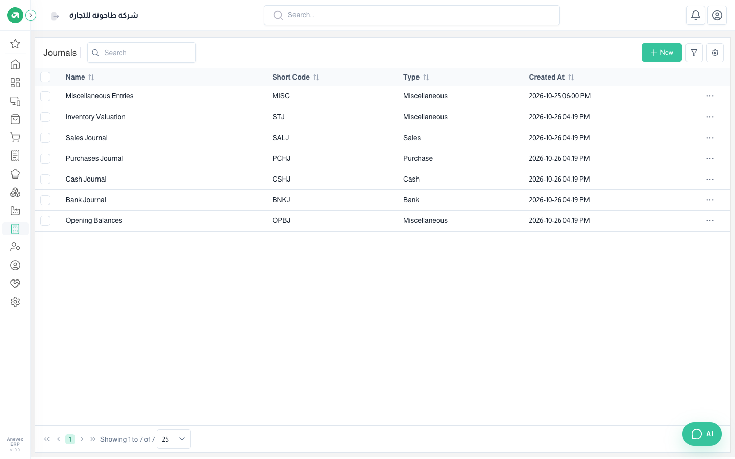The height and width of the screenshot is (459, 735).
Task: Check the Opening Balances row checkbox
Action: tap(45, 220)
